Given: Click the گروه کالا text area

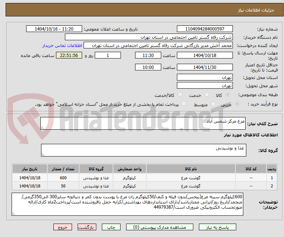Looking at the screenshot, I should 144,150.
